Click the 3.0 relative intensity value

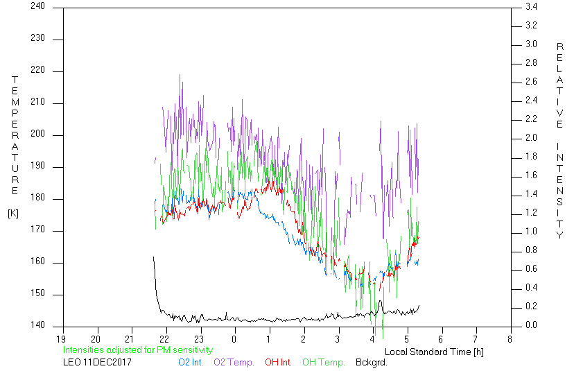pyautogui.click(x=531, y=44)
